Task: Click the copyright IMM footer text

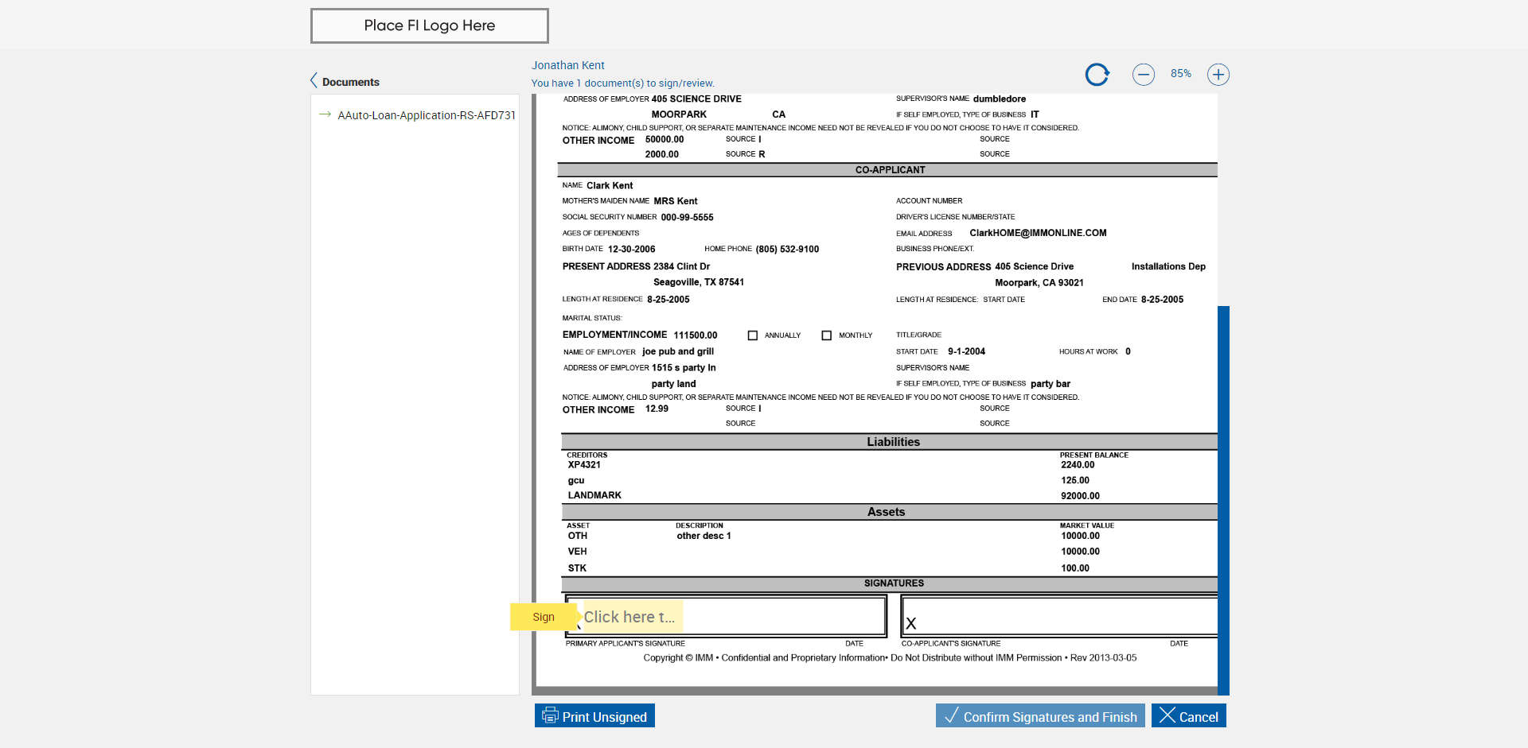Action: tap(890, 658)
